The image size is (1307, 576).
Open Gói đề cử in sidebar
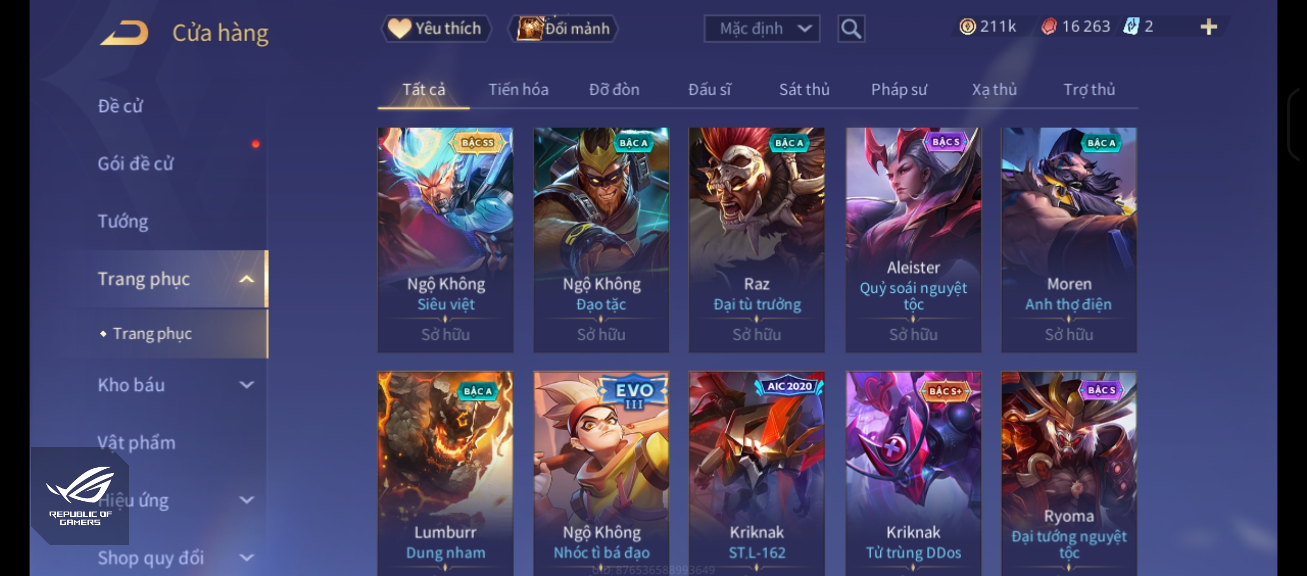(136, 164)
